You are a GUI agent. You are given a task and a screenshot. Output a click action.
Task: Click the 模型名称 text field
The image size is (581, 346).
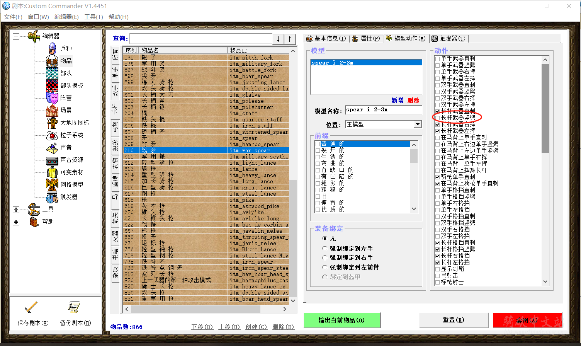(384, 110)
